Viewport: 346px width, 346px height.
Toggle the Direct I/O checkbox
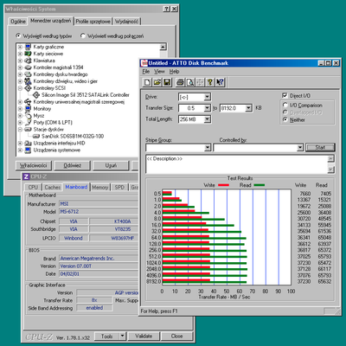click(x=285, y=95)
